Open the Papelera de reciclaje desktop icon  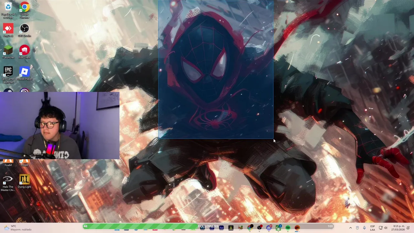click(x=8, y=10)
